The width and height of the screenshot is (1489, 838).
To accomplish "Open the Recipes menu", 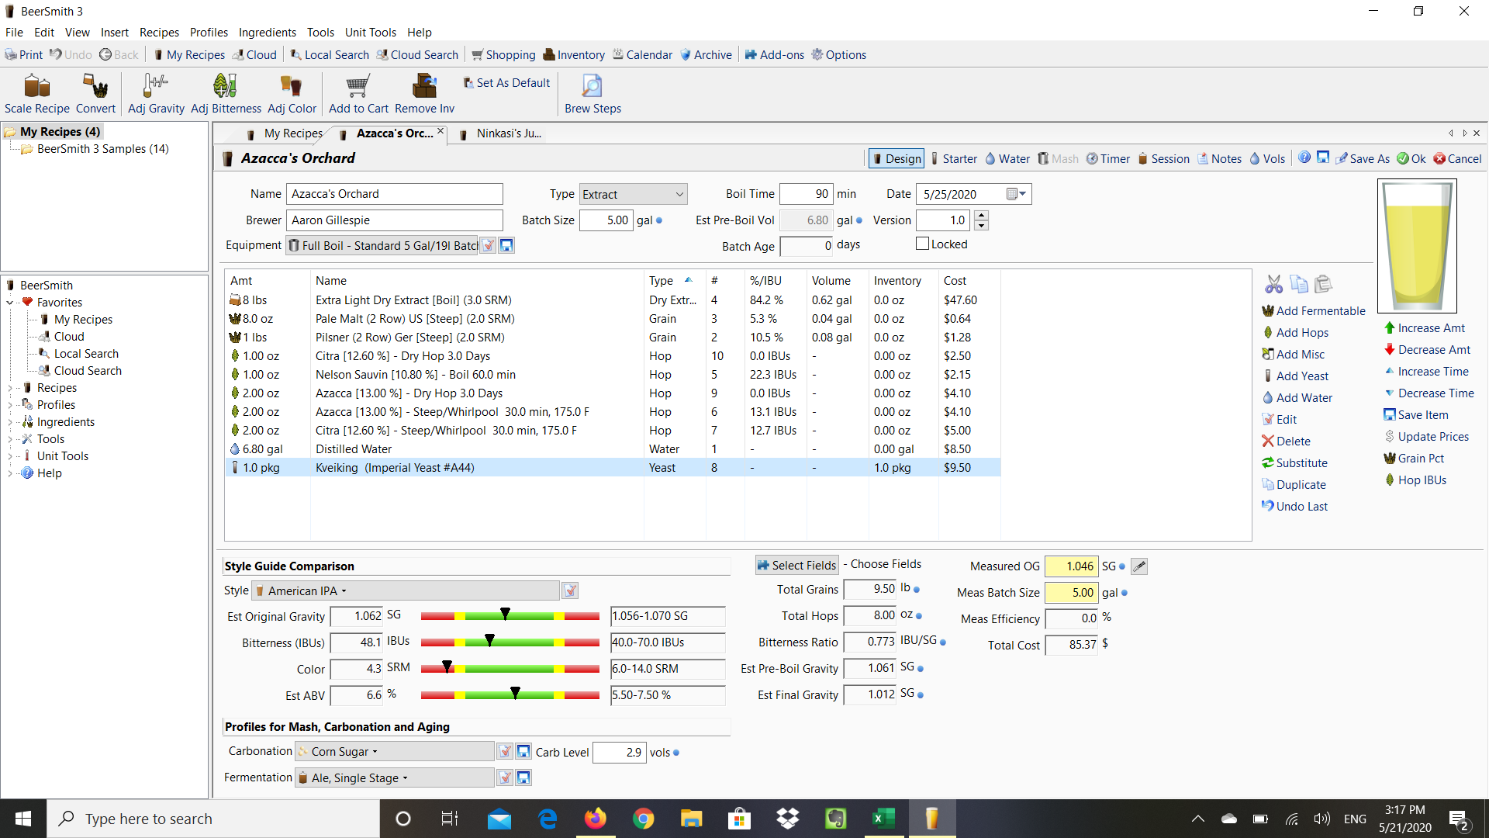I will [159, 32].
